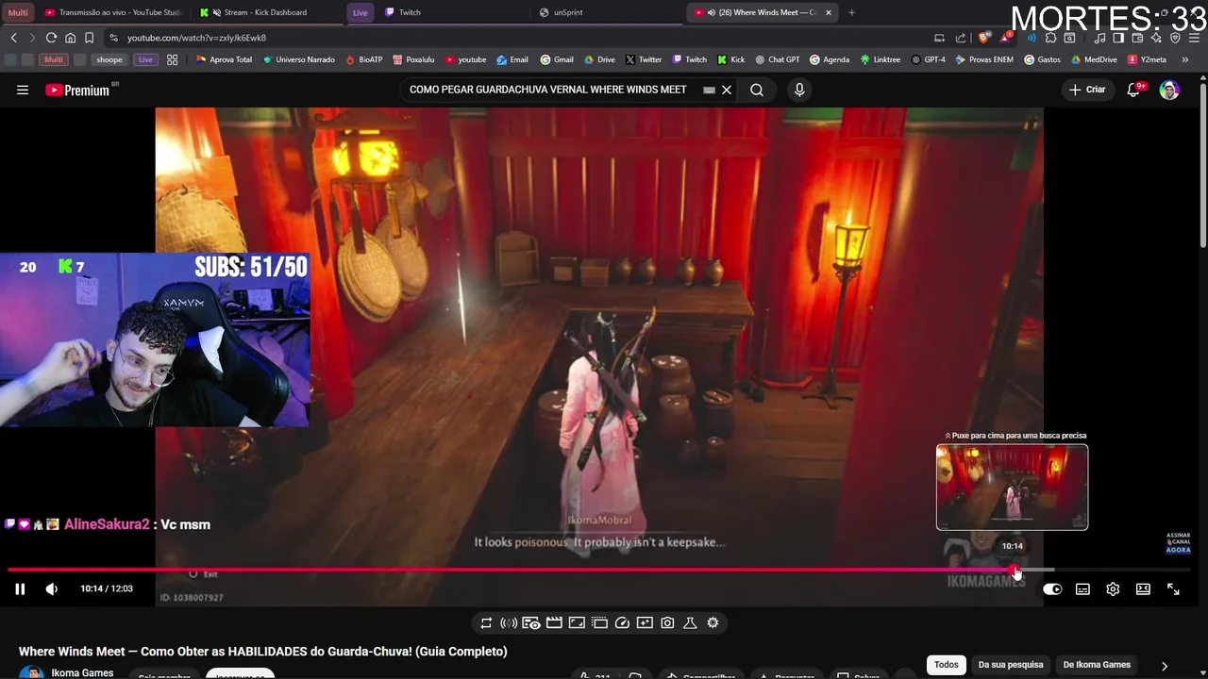The width and height of the screenshot is (1208, 679).
Task: Toggle subtitles in the video player
Action: click(1082, 589)
